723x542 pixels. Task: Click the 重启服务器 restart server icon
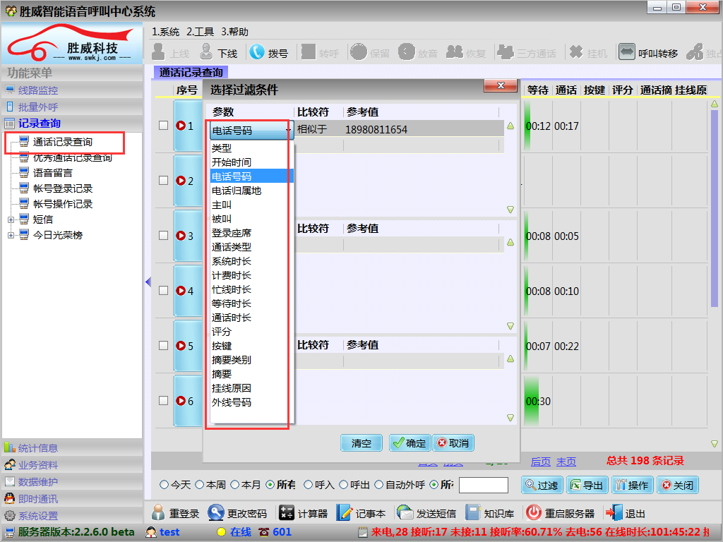point(534,513)
